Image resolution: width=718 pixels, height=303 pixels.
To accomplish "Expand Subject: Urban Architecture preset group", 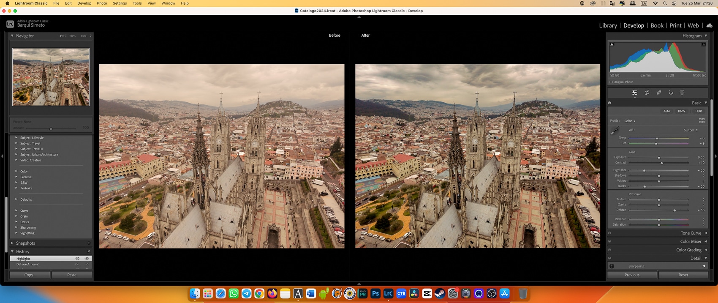I will click(x=16, y=154).
